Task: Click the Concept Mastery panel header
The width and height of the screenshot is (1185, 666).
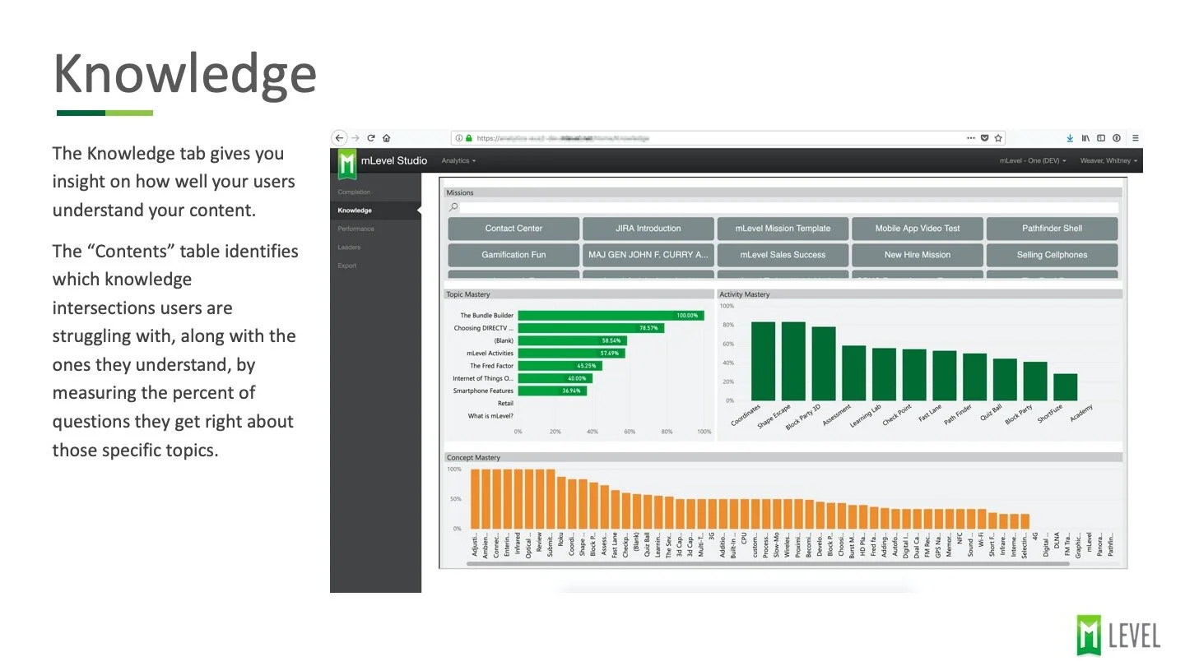Action: tap(783, 457)
